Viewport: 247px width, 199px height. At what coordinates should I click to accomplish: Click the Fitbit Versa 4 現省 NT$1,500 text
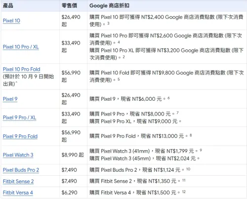pos(137,193)
